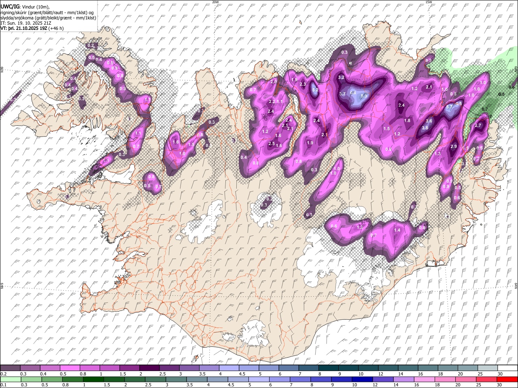Click the palest green 0.1–0.3 swatch in bottom legend row
Image resolution: width=518 pixels, height=388 pixels.
(11, 379)
